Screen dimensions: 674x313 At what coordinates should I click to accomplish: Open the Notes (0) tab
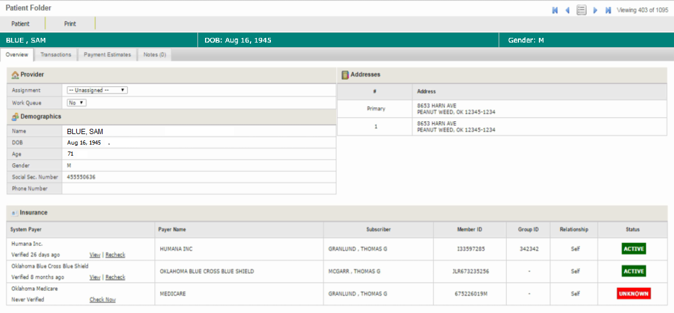click(x=154, y=55)
